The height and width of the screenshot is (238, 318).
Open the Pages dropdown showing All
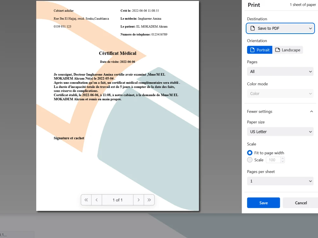tap(280, 71)
